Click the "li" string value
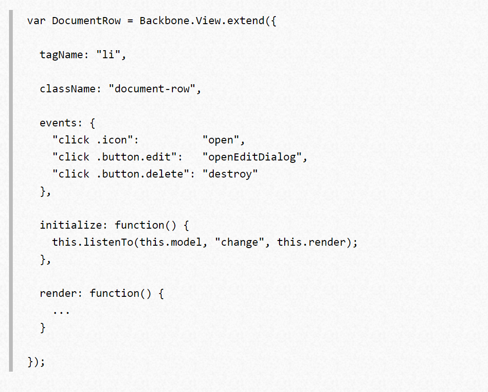The height and width of the screenshot is (392, 488). (x=108, y=55)
